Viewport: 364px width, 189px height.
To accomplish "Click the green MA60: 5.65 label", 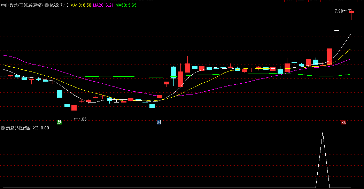I will click(x=126, y=5).
